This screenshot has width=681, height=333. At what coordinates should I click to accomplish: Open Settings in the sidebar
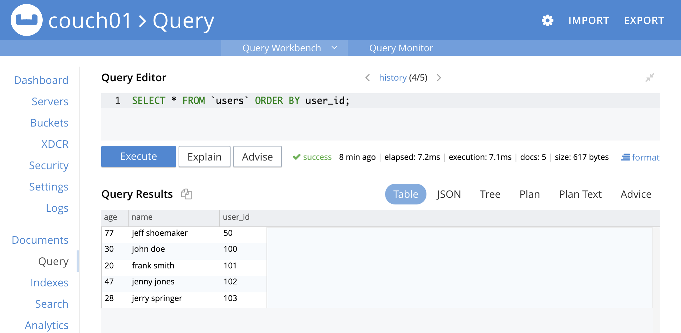pyautogui.click(x=49, y=187)
